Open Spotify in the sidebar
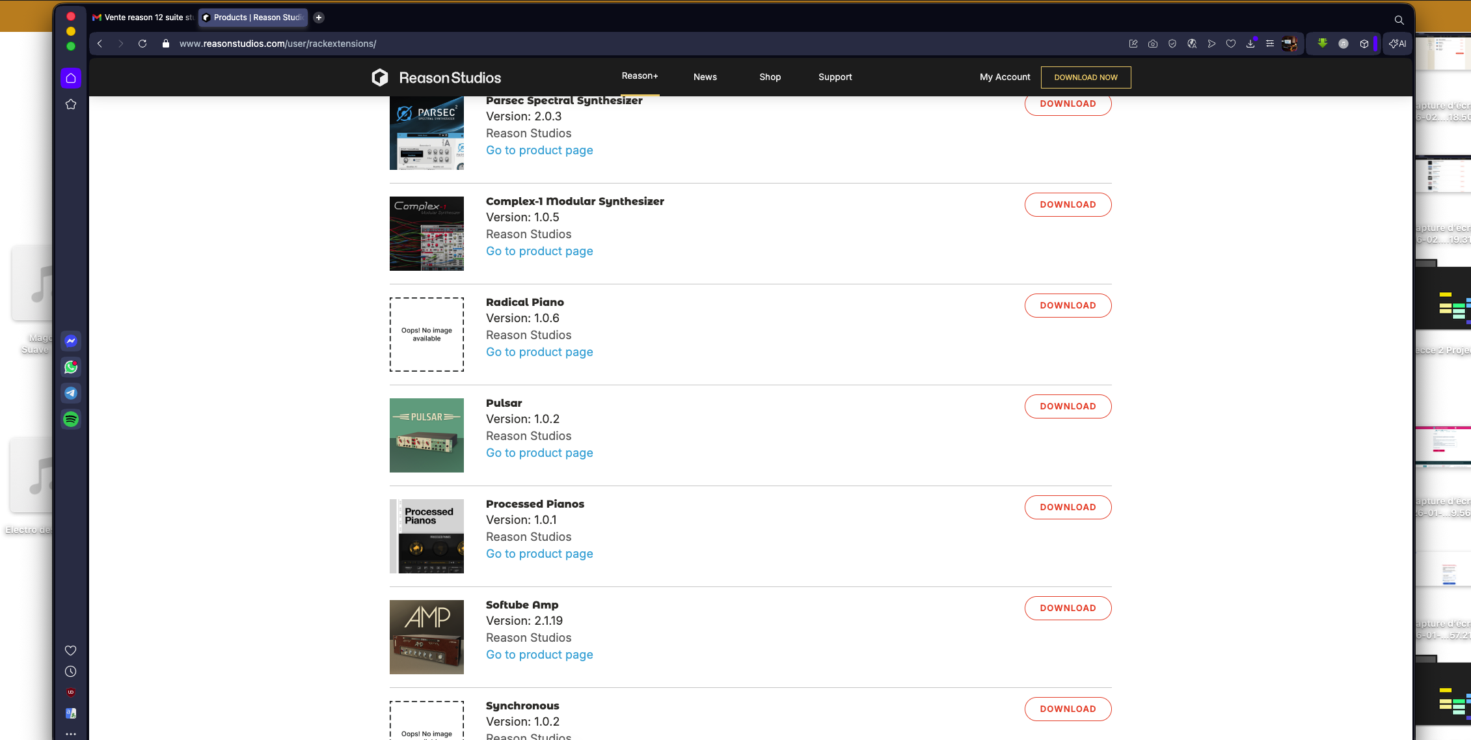The image size is (1471, 740). click(71, 419)
